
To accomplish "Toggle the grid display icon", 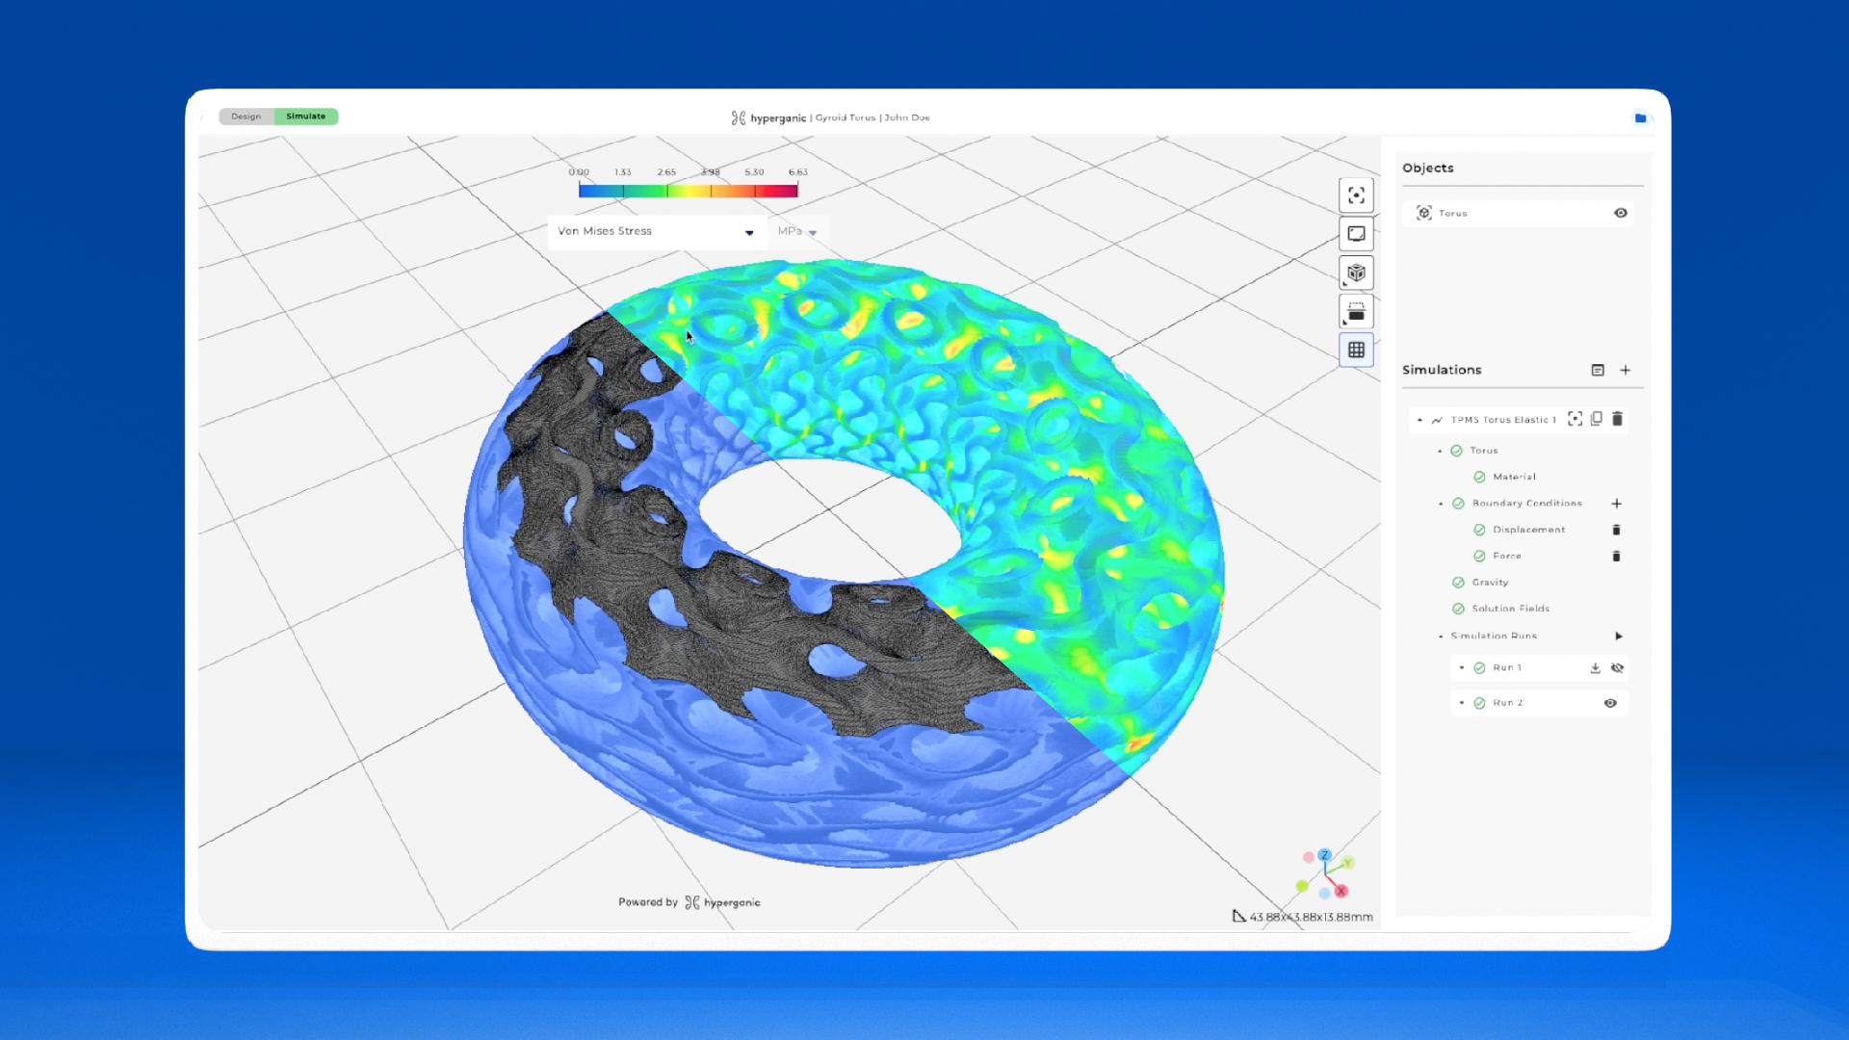I will tap(1356, 351).
